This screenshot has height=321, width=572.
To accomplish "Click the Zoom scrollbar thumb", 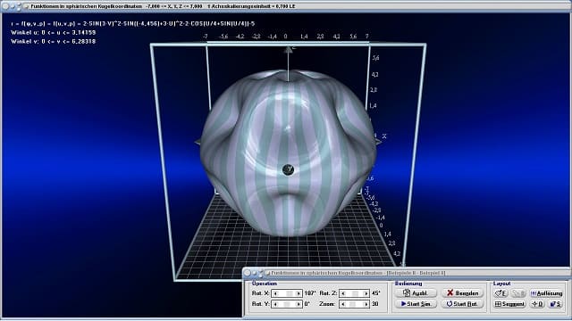I will (x=352, y=304).
